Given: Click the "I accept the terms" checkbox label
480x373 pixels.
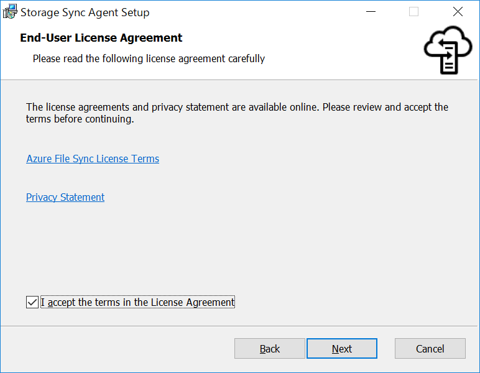Looking at the screenshot, I should 137,302.
